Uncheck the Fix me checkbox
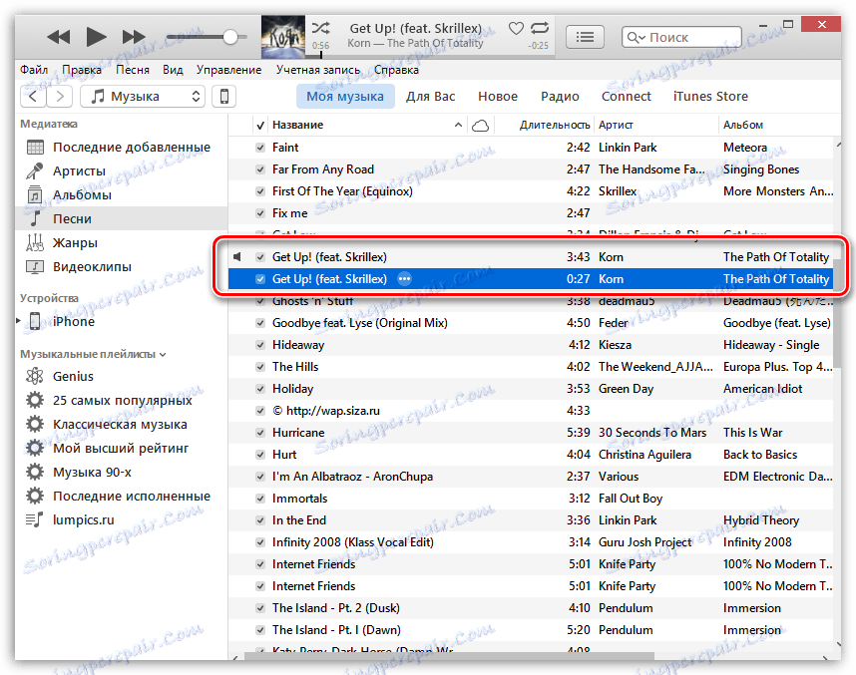 click(260, 213)
